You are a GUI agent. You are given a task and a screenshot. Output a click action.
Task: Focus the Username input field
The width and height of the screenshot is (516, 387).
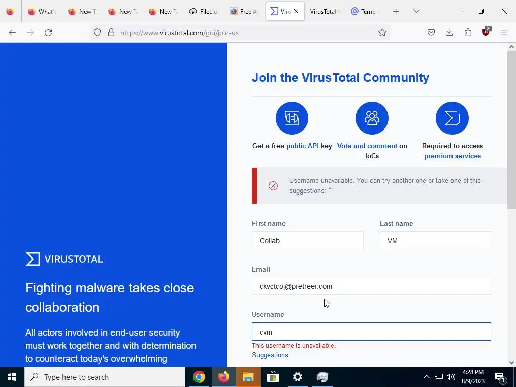(x=371, y=332)
